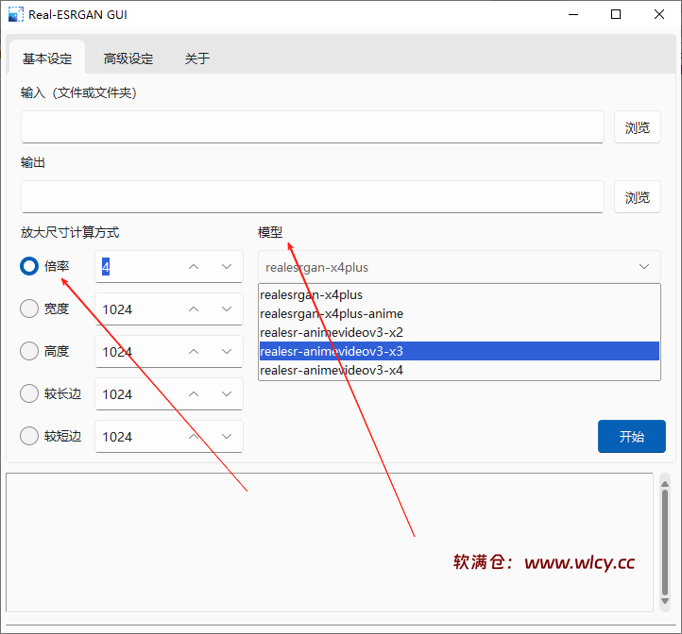682x634 pixels.
Task: Close the Real-ESRGAN GUI window
Action: coord(658,14)
